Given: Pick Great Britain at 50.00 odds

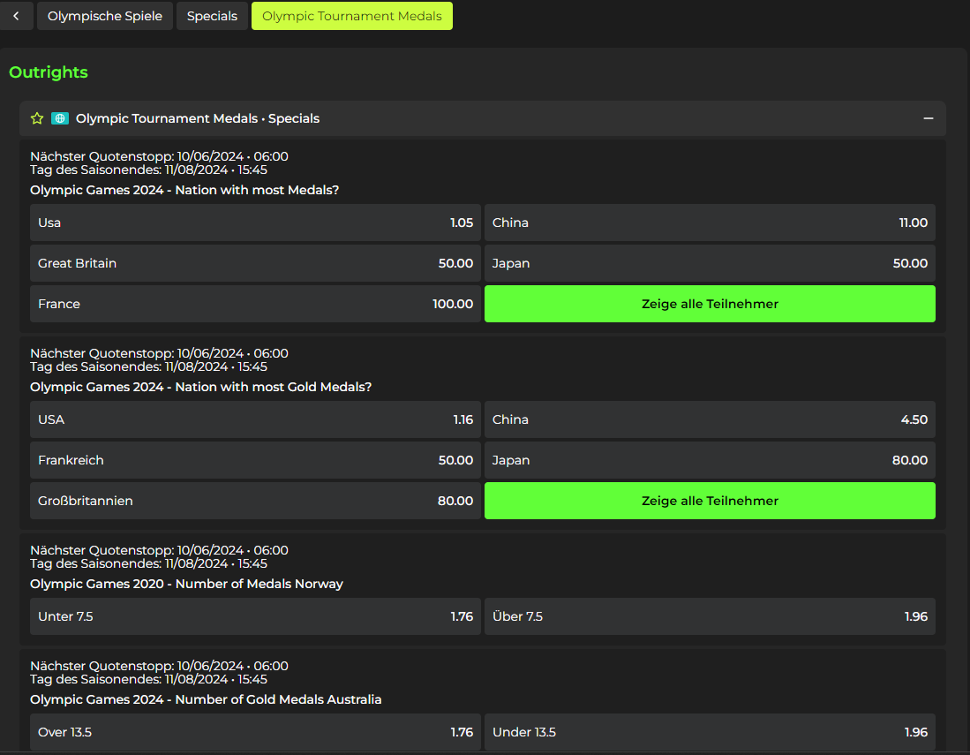Looking at the screenshot, I should click(x=255, y=263).
